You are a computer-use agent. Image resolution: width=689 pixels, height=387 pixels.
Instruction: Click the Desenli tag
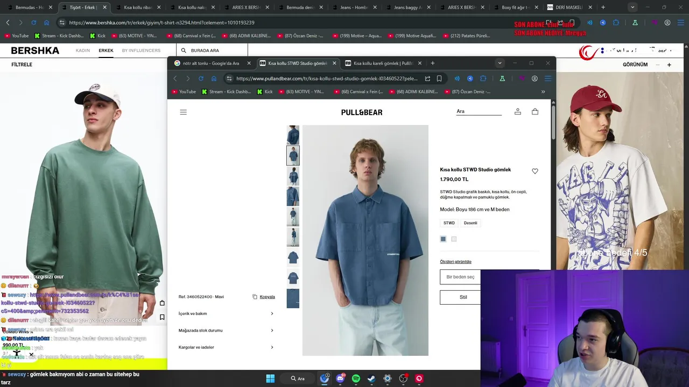pos(470,223)
